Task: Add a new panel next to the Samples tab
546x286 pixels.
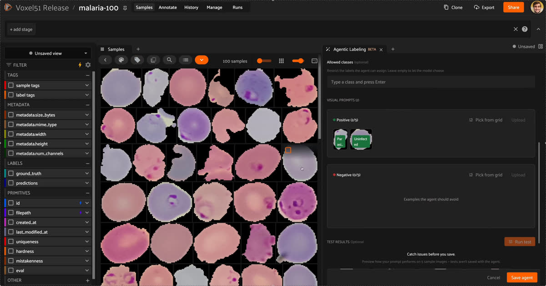Action: [x=138, y=49]
